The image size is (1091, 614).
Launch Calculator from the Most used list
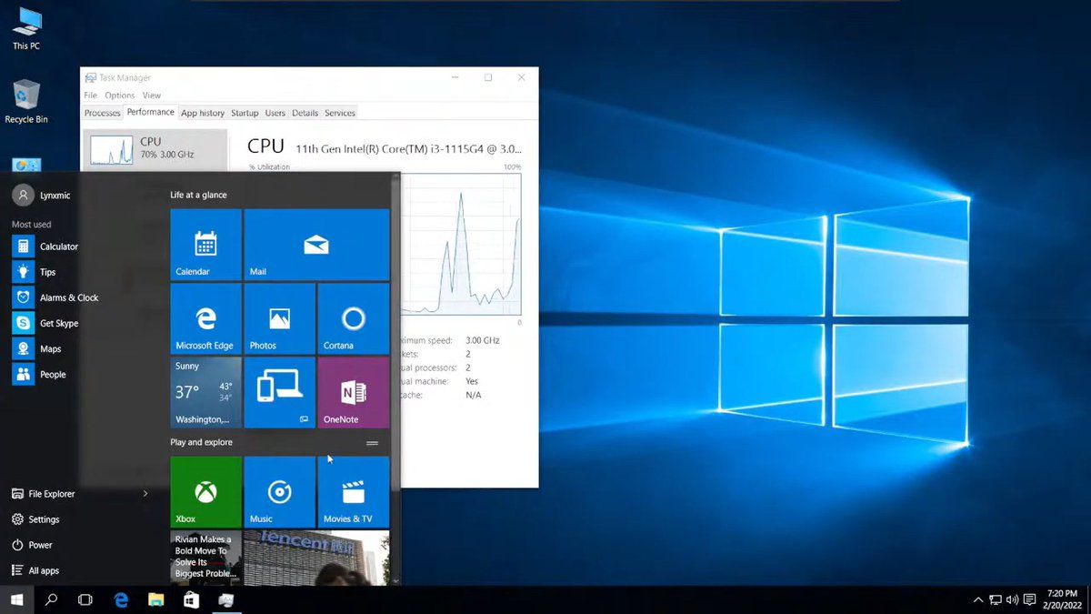point(58,247)
